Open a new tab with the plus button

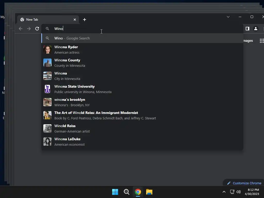(x=85, y=20)
